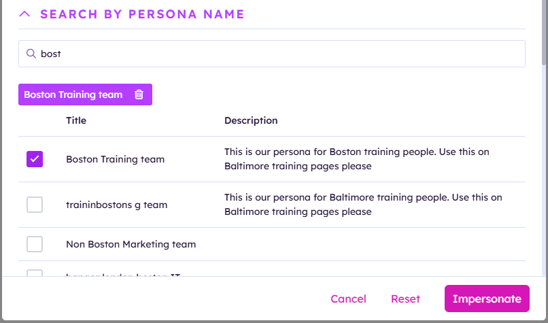548x323 pixels.
Task: Uncheck the Boston Training team checkbox
Action: 35,159
